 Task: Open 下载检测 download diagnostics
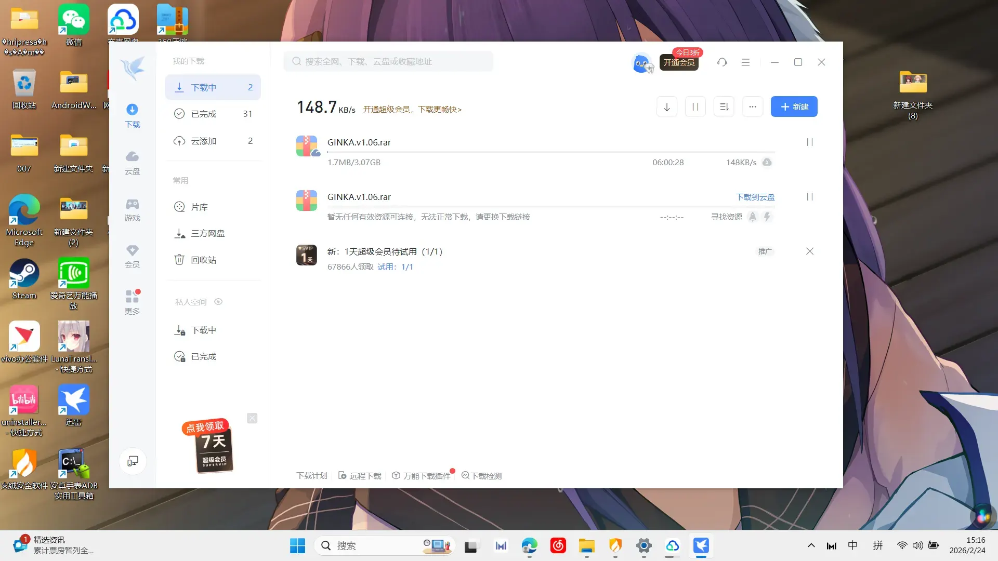tap(482, 476)
